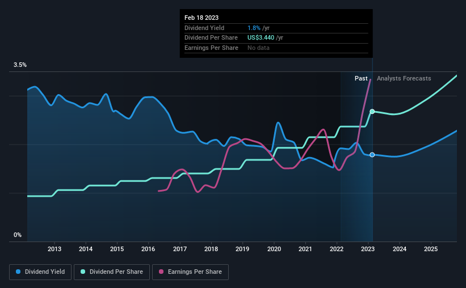Click the Feb 18 2023 tooltip date
The image size is (466, 288).
pyautogui.click(x=201, y=18)
